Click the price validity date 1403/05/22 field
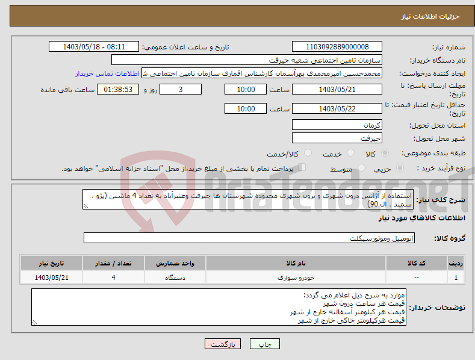 coord(337,108)
